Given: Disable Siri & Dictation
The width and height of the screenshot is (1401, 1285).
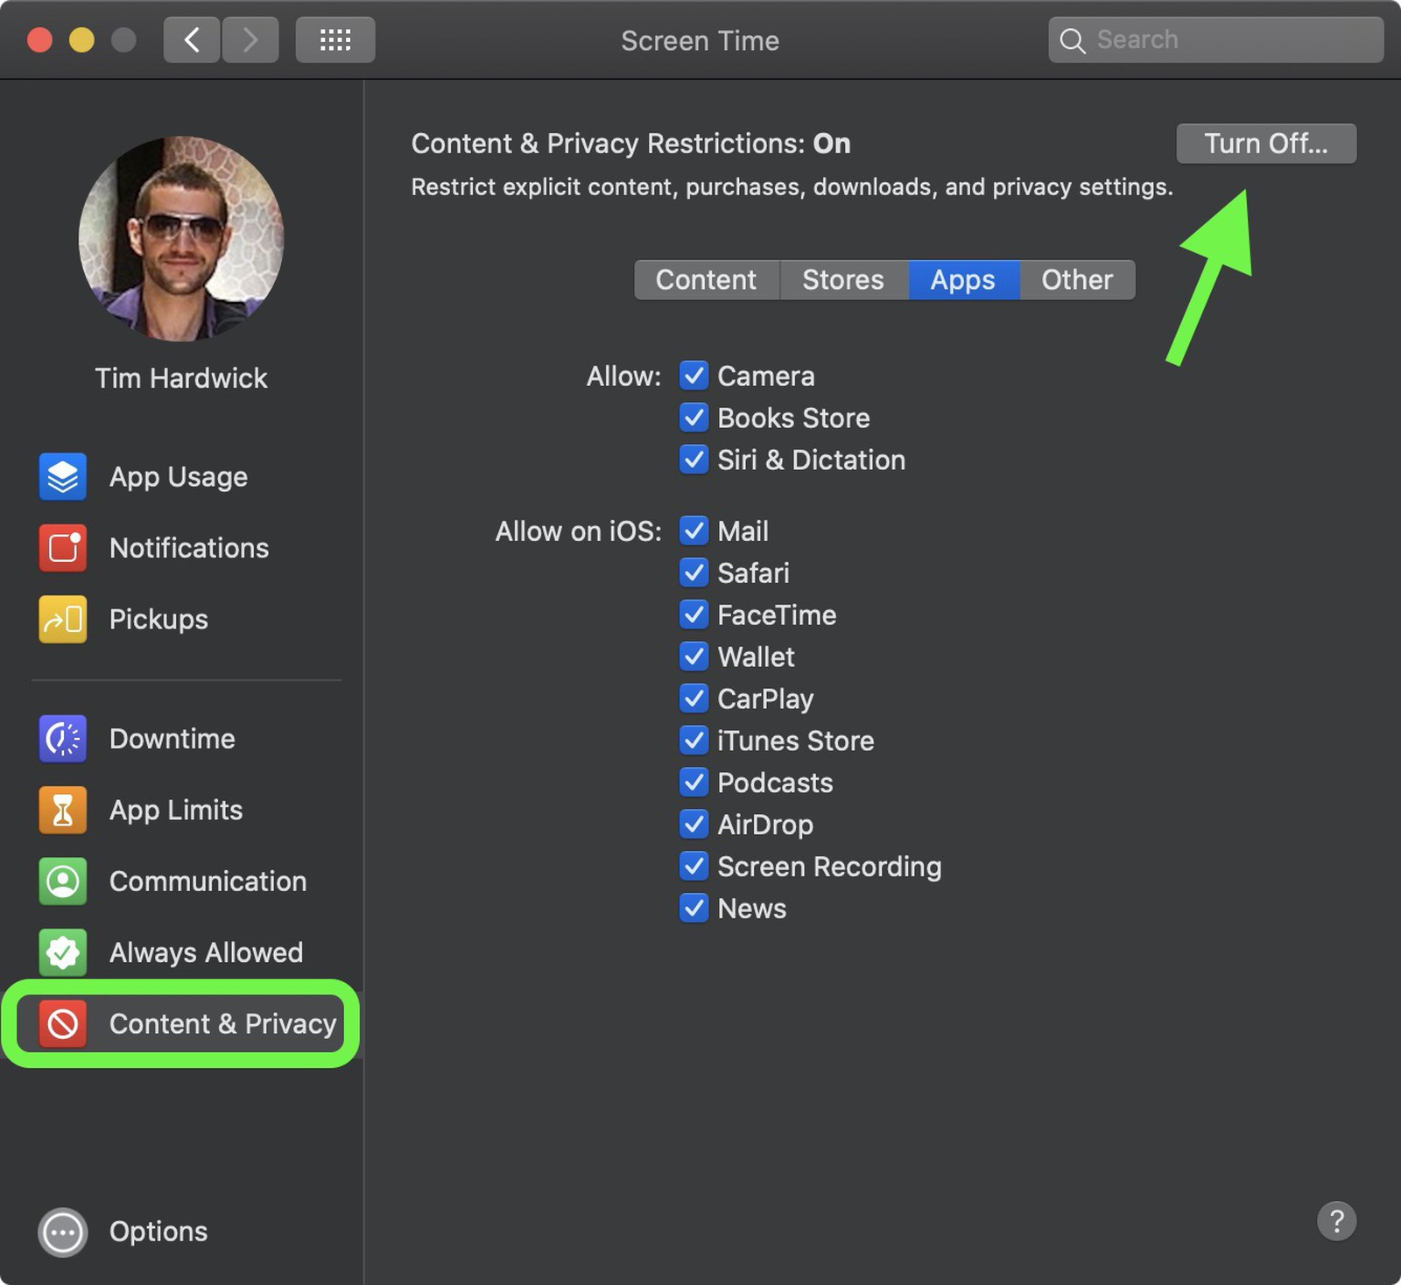Looking at the screenshot, I should tap(694, 460).
